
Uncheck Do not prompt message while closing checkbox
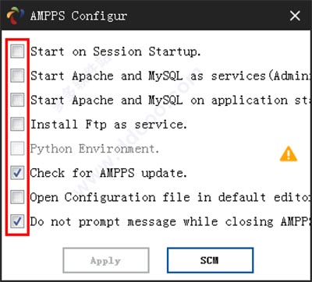pos(17,221)
